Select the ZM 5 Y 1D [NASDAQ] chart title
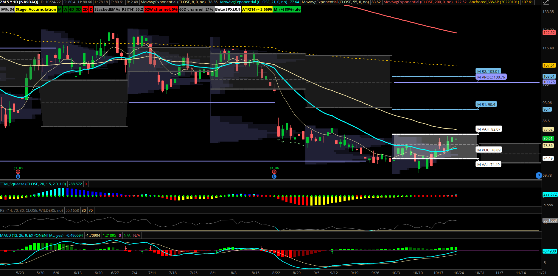 (x=19, y=2)
